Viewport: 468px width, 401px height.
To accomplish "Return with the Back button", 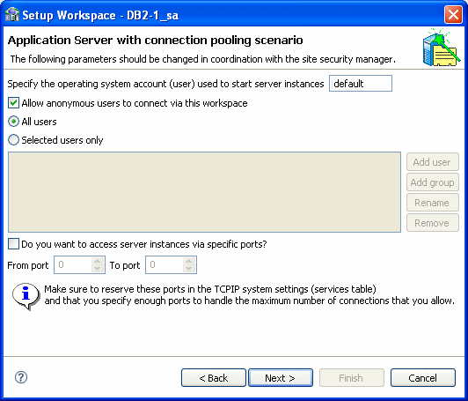I will [214, 378].
